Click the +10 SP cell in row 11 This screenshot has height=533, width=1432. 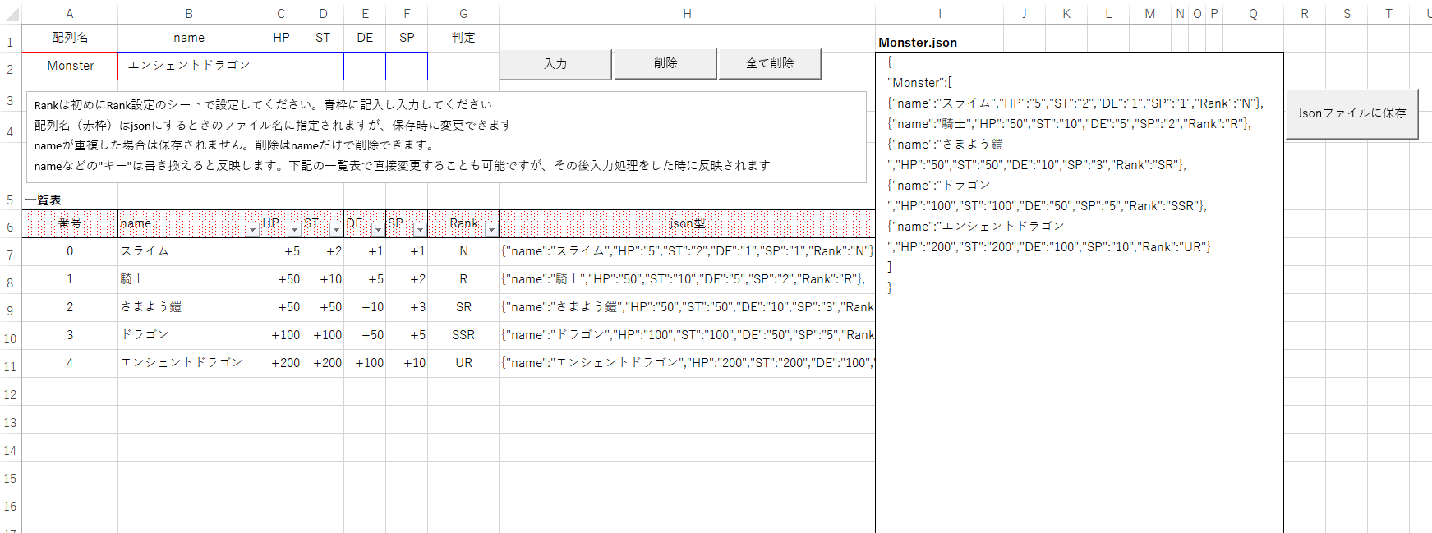click(x=407, y=363)
